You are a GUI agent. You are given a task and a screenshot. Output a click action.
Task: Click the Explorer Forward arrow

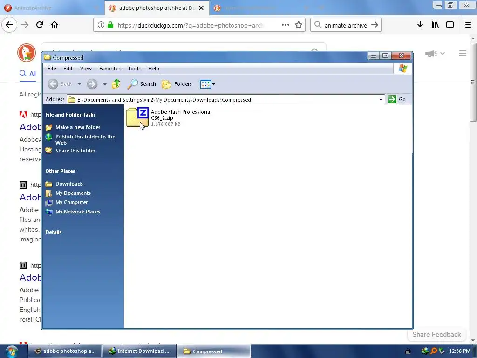pyautogui.click(x=92, y=84)
